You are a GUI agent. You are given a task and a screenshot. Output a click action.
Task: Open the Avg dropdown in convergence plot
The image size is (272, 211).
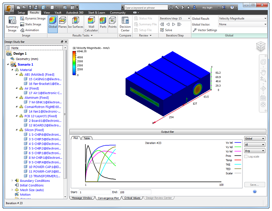(255, 151)
